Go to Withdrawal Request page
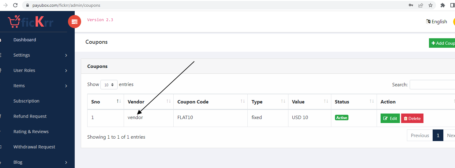Screen dimensions: 455x168 tap(34, 147)
